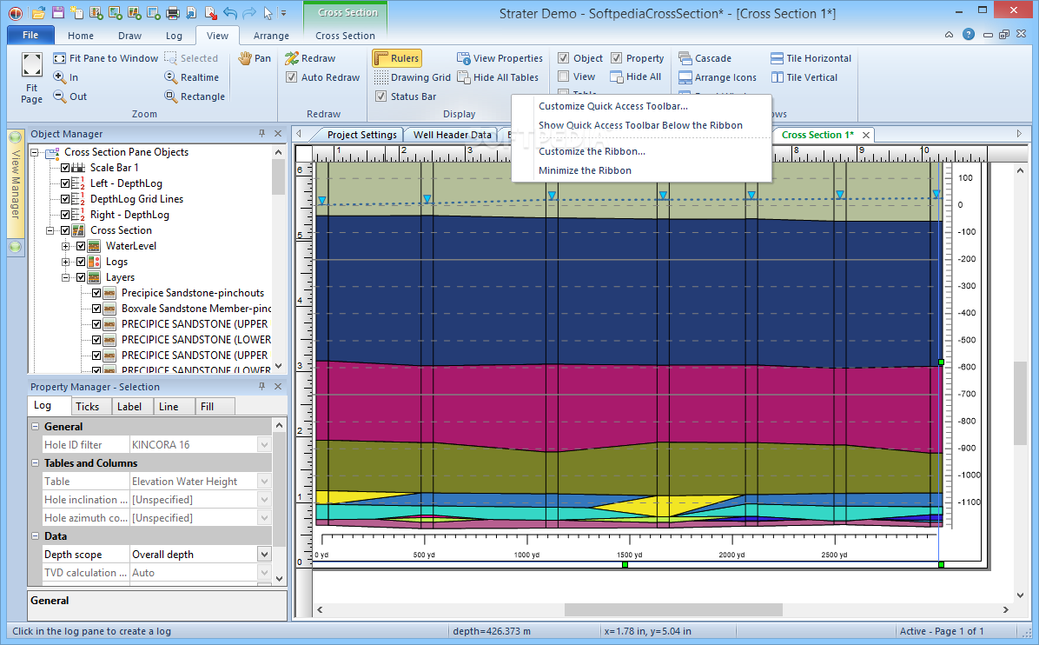The height and width of the screenshot is (645, 1039).
Task: Click the Zoom Rectangle tool
Action: [171, 96]
